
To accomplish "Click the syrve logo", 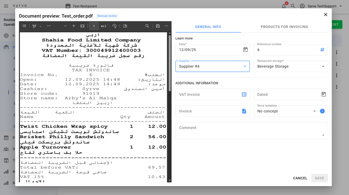I will [20, 6].
